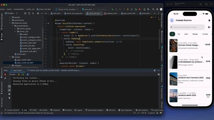Expand the widgets folder

click(x=10, y=65)
